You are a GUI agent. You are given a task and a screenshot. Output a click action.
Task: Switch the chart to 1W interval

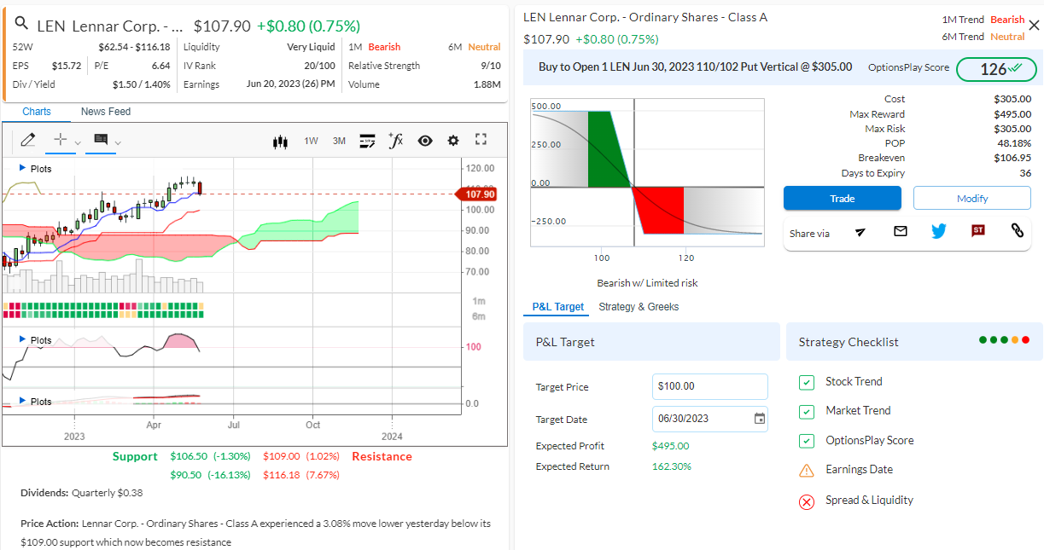tap(312, 141)
